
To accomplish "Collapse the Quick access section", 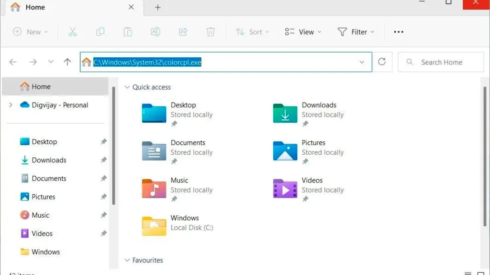I will (127, 87).
